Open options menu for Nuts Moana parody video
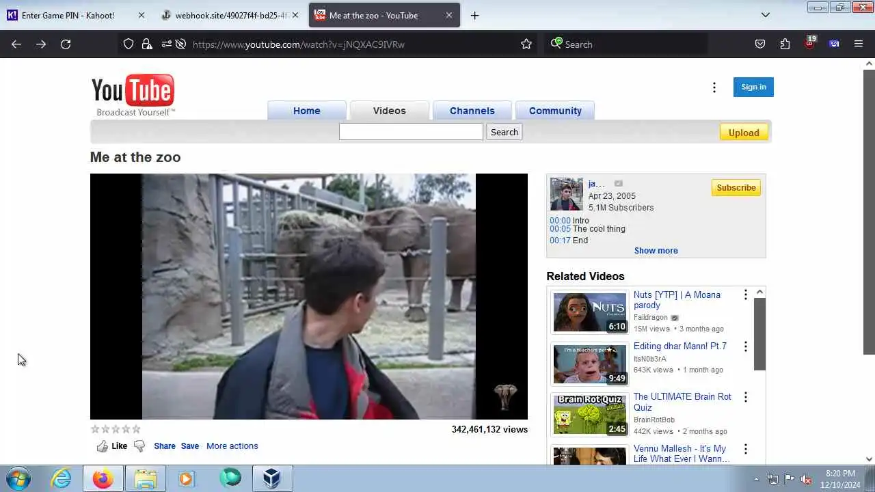Viewport: 875px width, 492px height. pyautogui.click(x=746, y=295)
